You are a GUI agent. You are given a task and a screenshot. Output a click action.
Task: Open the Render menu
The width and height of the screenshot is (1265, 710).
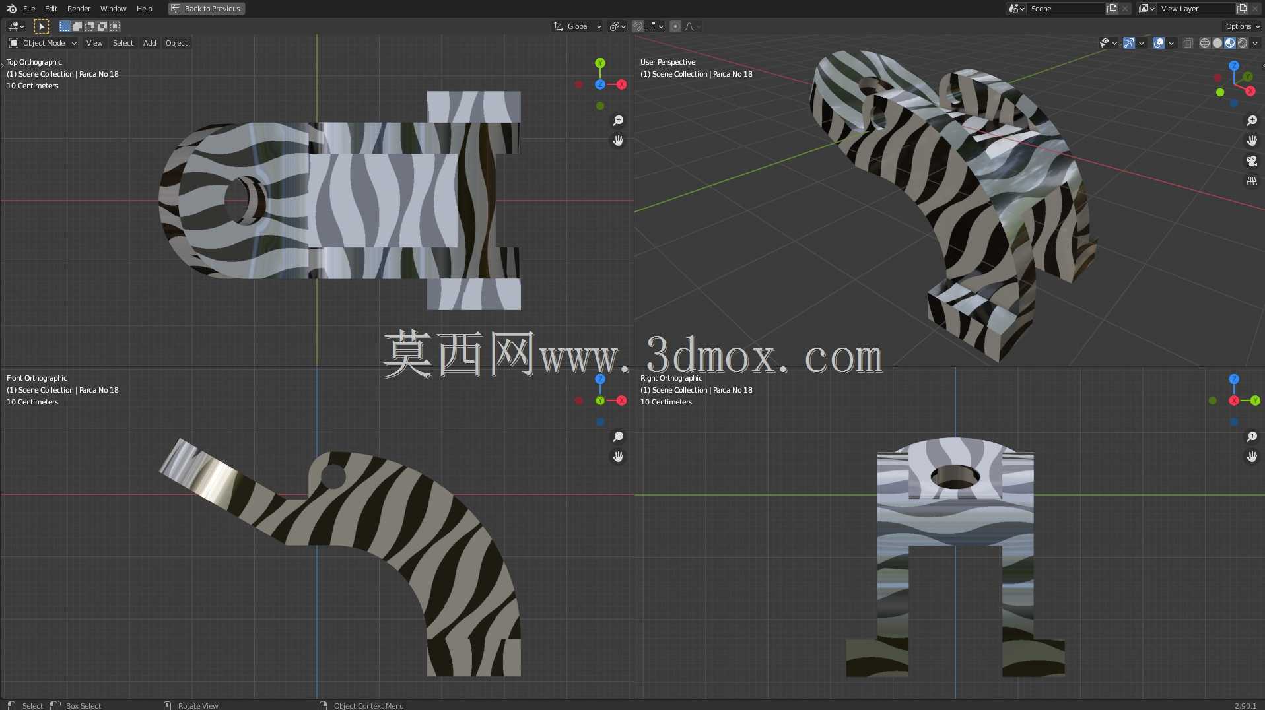[79, 9]
